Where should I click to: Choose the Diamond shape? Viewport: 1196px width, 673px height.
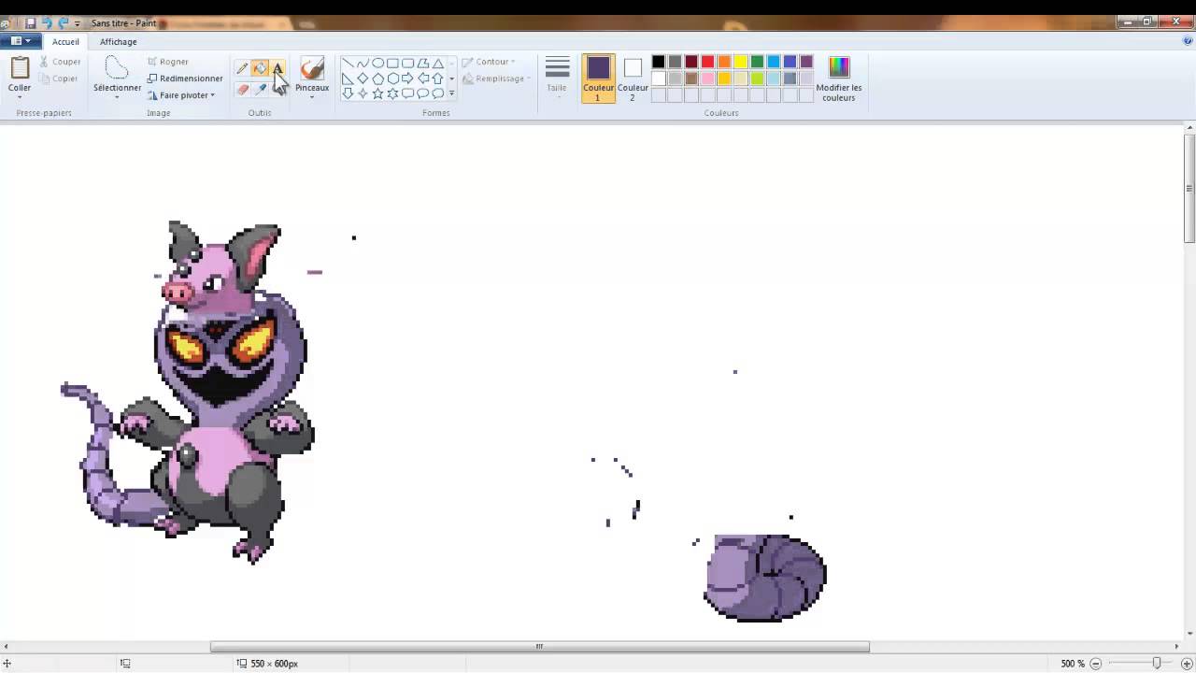coord(363,79)
